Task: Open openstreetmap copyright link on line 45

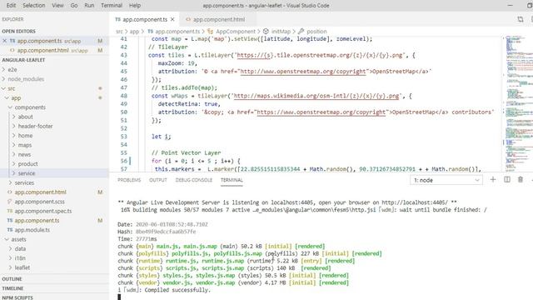Action: (302, 72)
